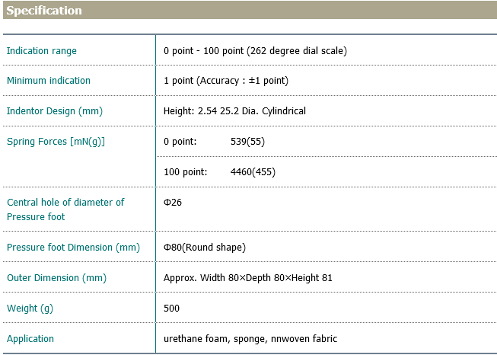This screenshot has height=355, width=497.
Task: Click the Height 2.54 Cylindrical value
Action: coord(234,111)
